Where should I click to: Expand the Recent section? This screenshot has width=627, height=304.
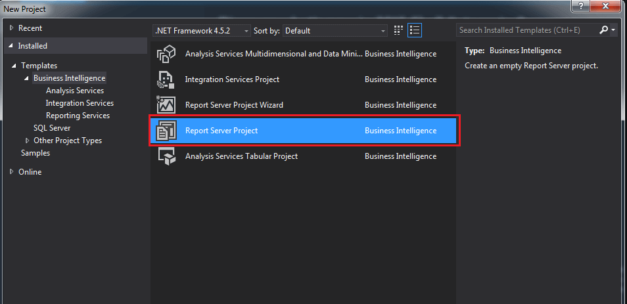coord(12,28)
